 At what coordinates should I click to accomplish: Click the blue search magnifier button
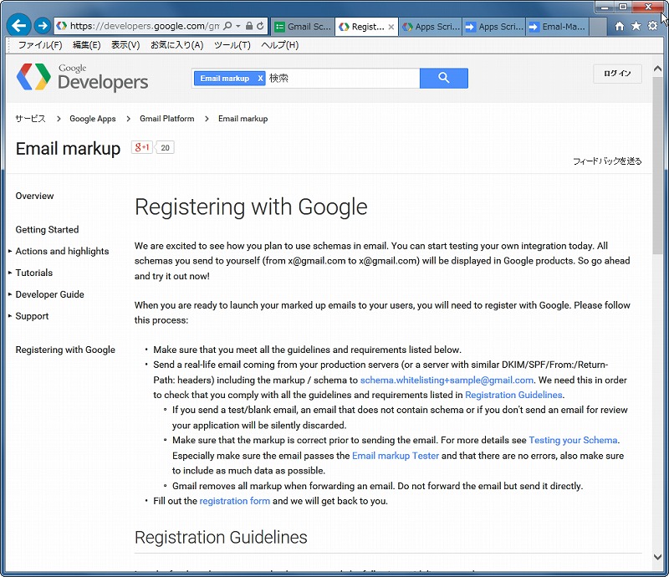click(x=444, y=78)
